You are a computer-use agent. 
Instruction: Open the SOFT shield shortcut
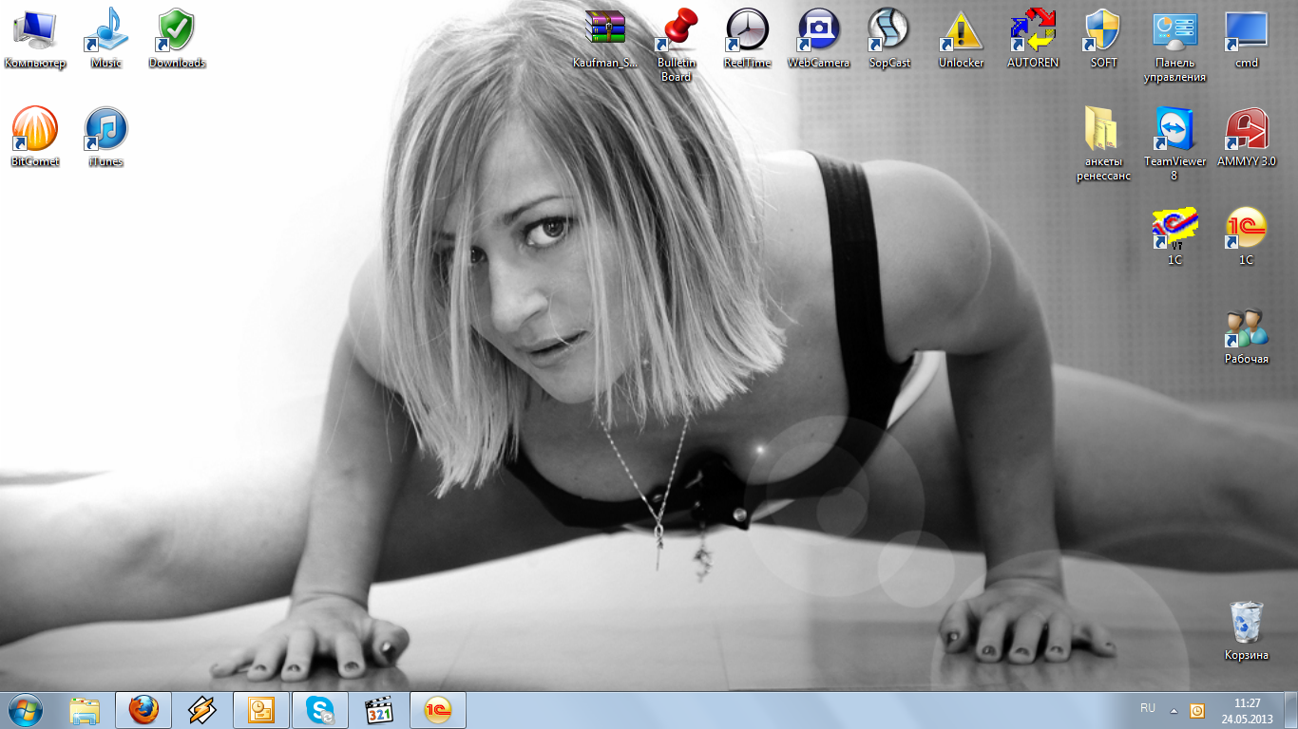tap(1104, 38)
